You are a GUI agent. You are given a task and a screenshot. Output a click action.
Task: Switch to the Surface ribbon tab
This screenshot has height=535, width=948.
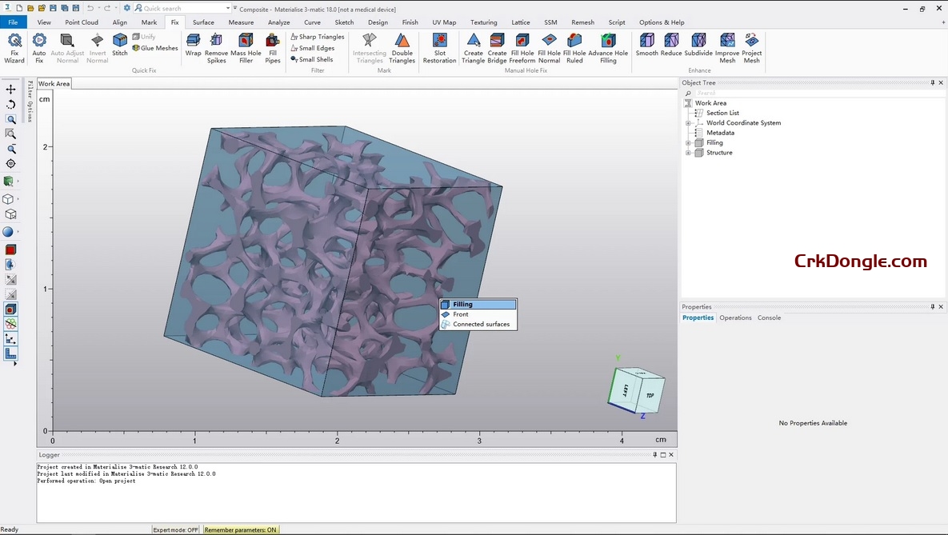click(202, 22)
